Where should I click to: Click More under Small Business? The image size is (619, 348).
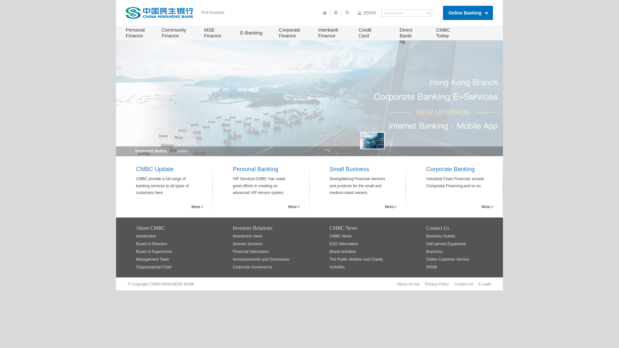[x=391, y=207]
